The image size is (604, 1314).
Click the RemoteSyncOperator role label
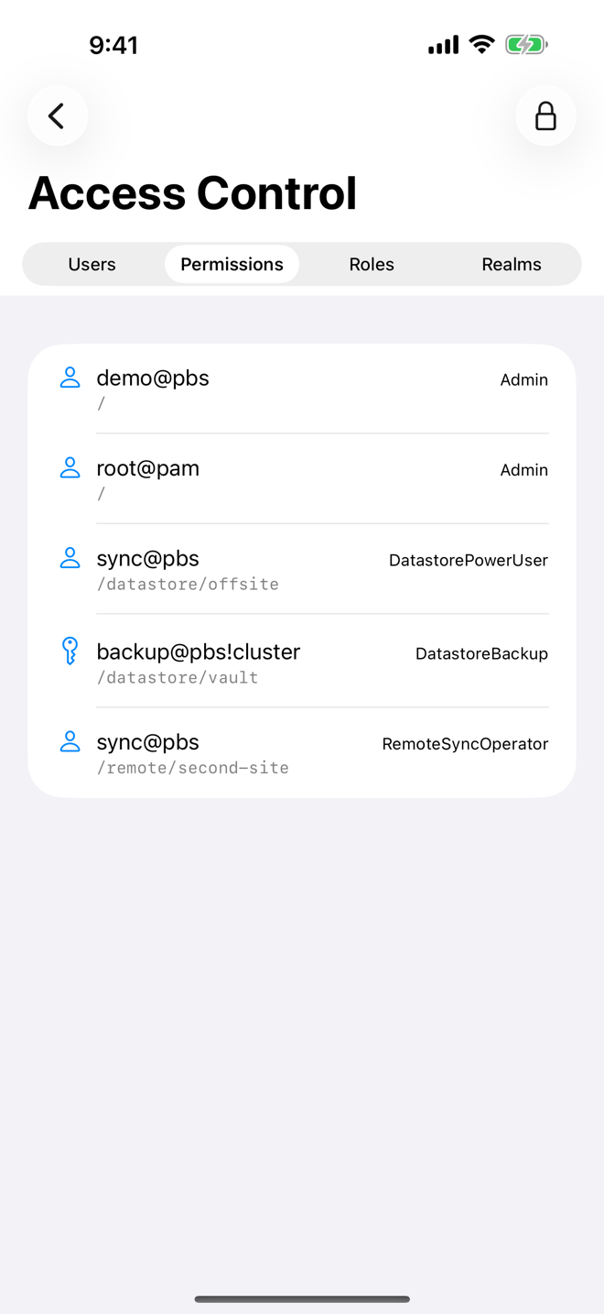(465, 744)
